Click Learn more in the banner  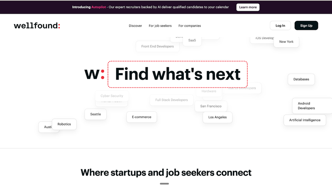coord(248,7)
